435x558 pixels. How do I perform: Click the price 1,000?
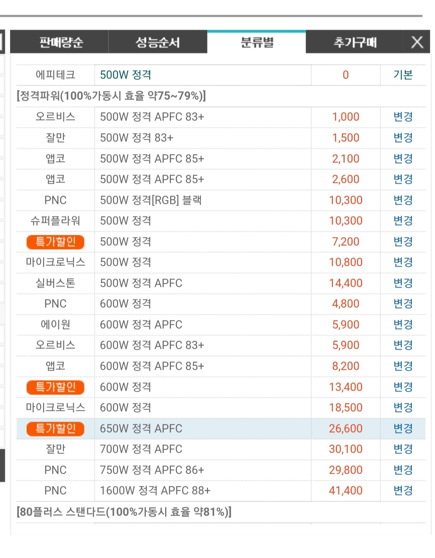coord(345,117)
